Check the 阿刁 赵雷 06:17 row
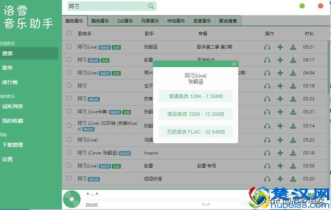Screen dimensions: 331x210 click(69, 59)
